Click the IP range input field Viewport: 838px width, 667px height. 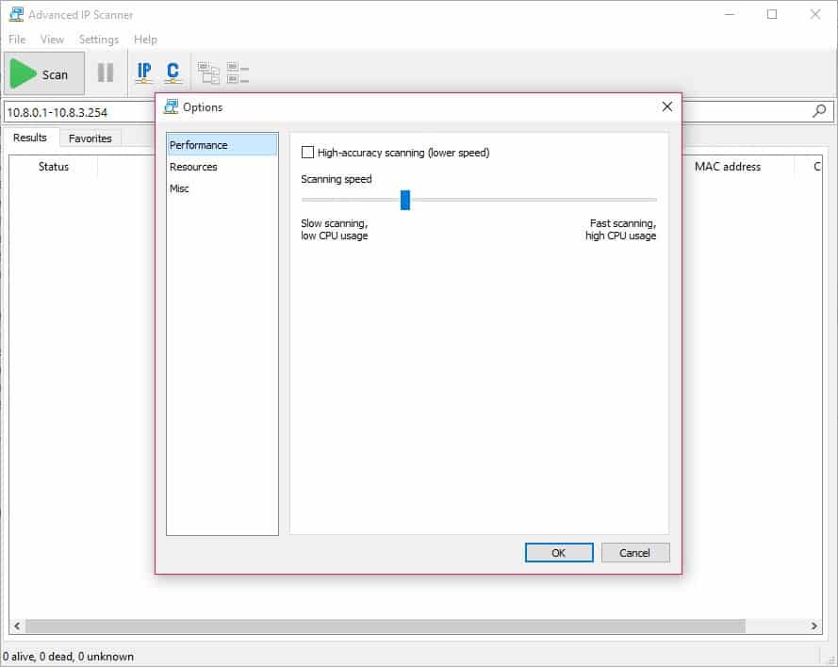80,112
